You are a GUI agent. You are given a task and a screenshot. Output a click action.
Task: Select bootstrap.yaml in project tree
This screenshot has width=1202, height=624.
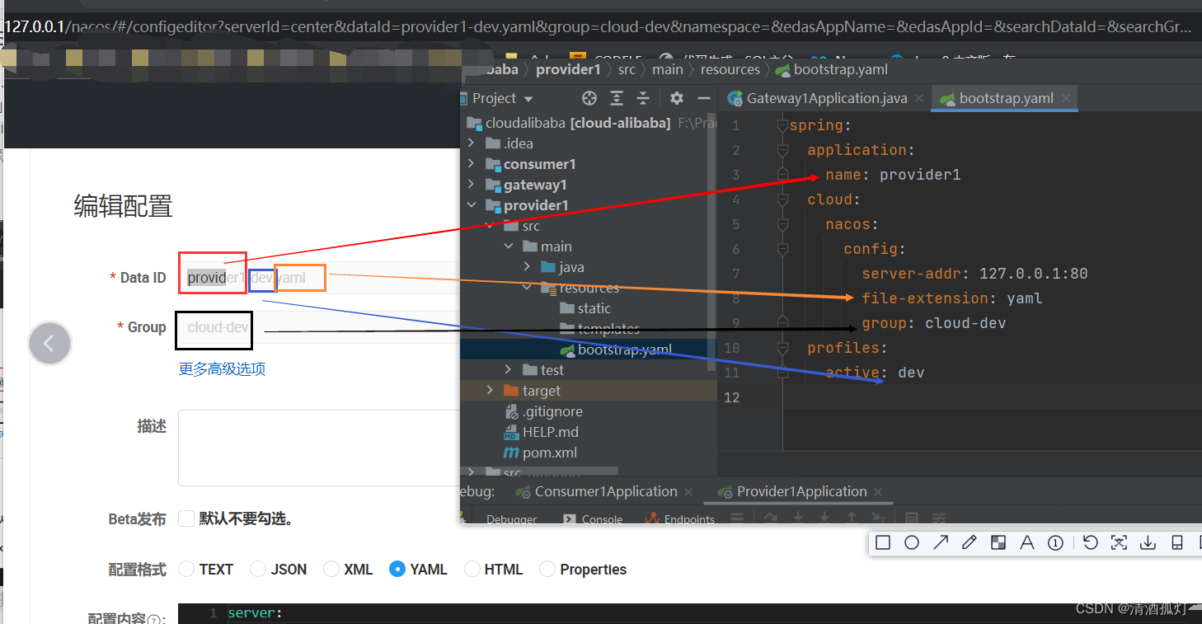[617, 350]
